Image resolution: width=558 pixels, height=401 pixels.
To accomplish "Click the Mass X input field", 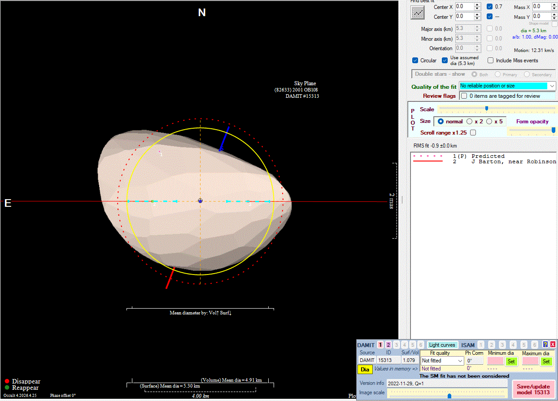I will coord(541,7).
